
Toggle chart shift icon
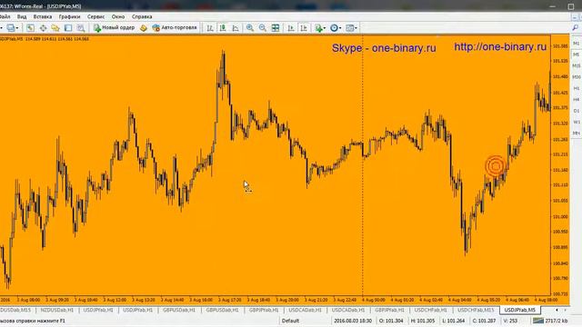(x=304, y=28)
